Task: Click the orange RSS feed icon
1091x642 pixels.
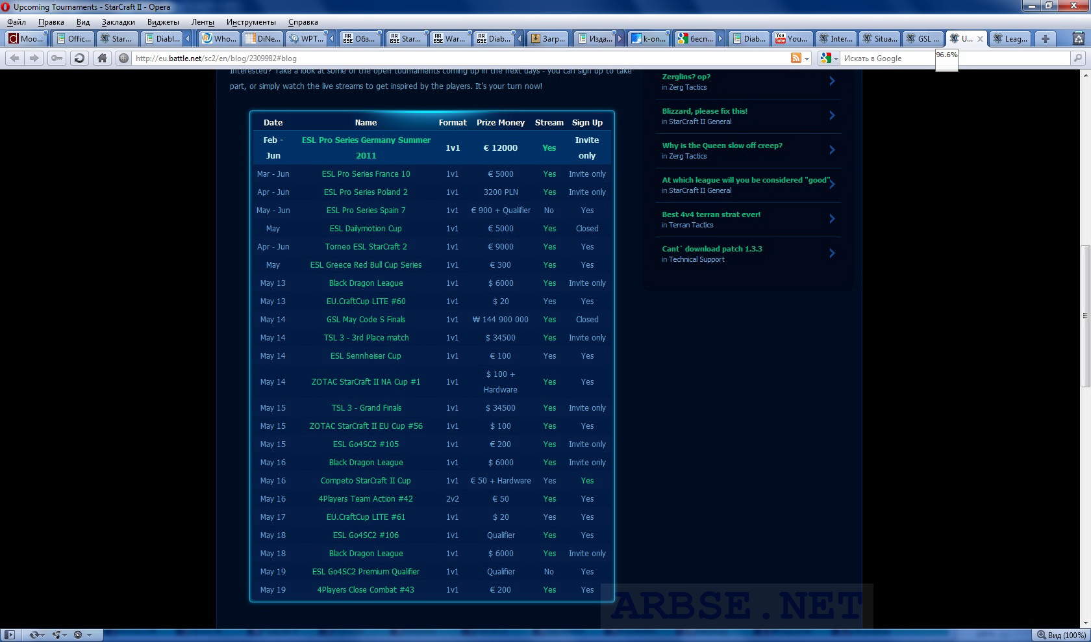Action: pyautogui.click(x=796, y=58)
